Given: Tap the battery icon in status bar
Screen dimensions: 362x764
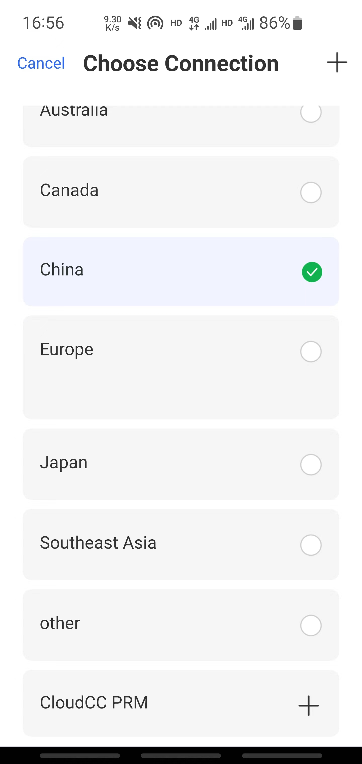Looking at the screenshot, I should point(297,23).
